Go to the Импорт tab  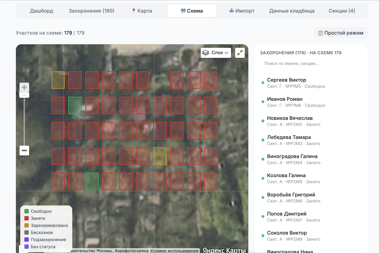[x=242, y=11]
